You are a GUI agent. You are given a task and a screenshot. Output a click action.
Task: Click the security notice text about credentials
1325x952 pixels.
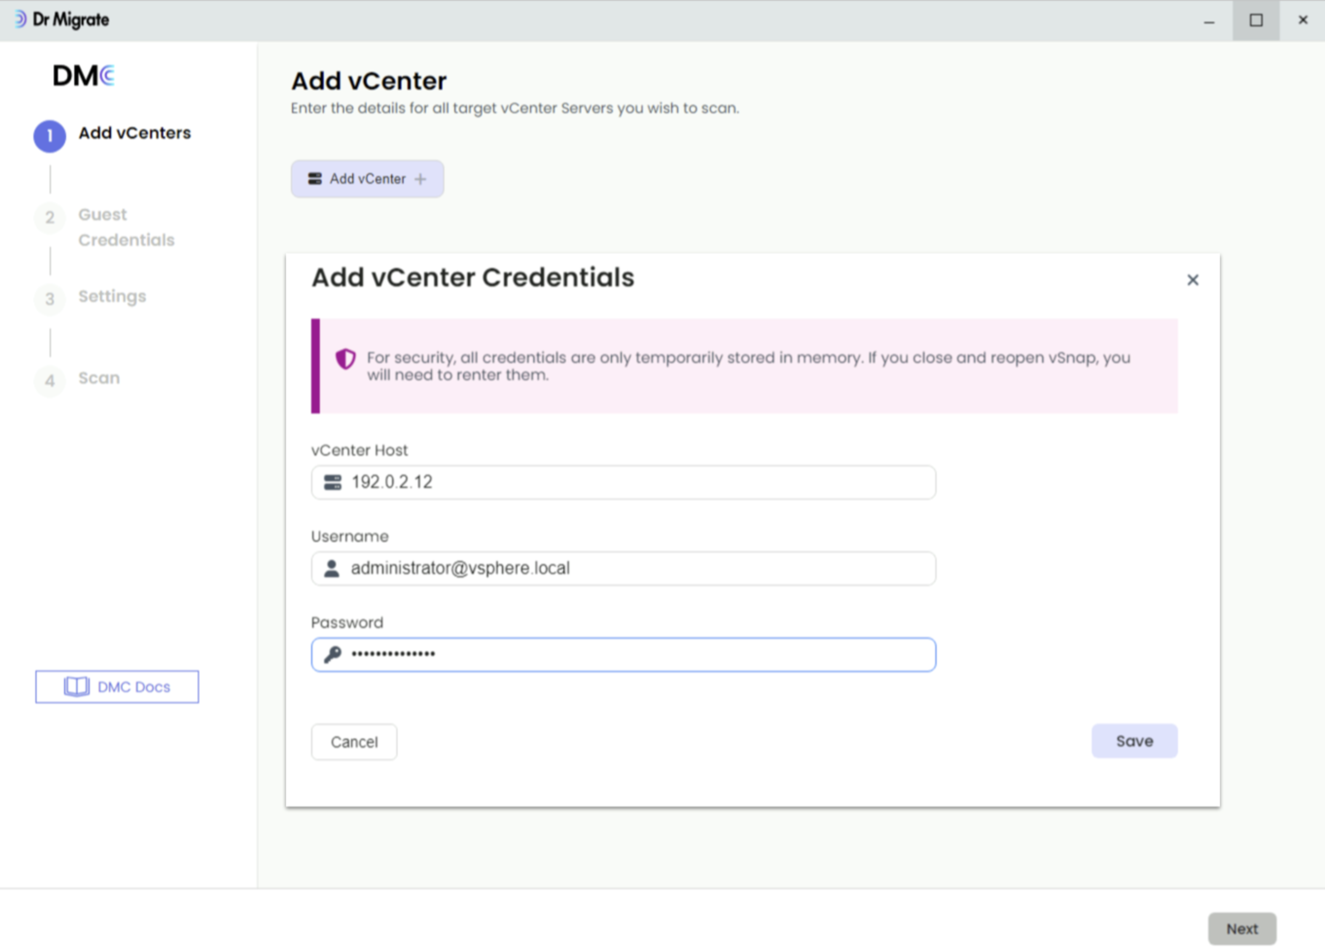click(x=749, y=366)
